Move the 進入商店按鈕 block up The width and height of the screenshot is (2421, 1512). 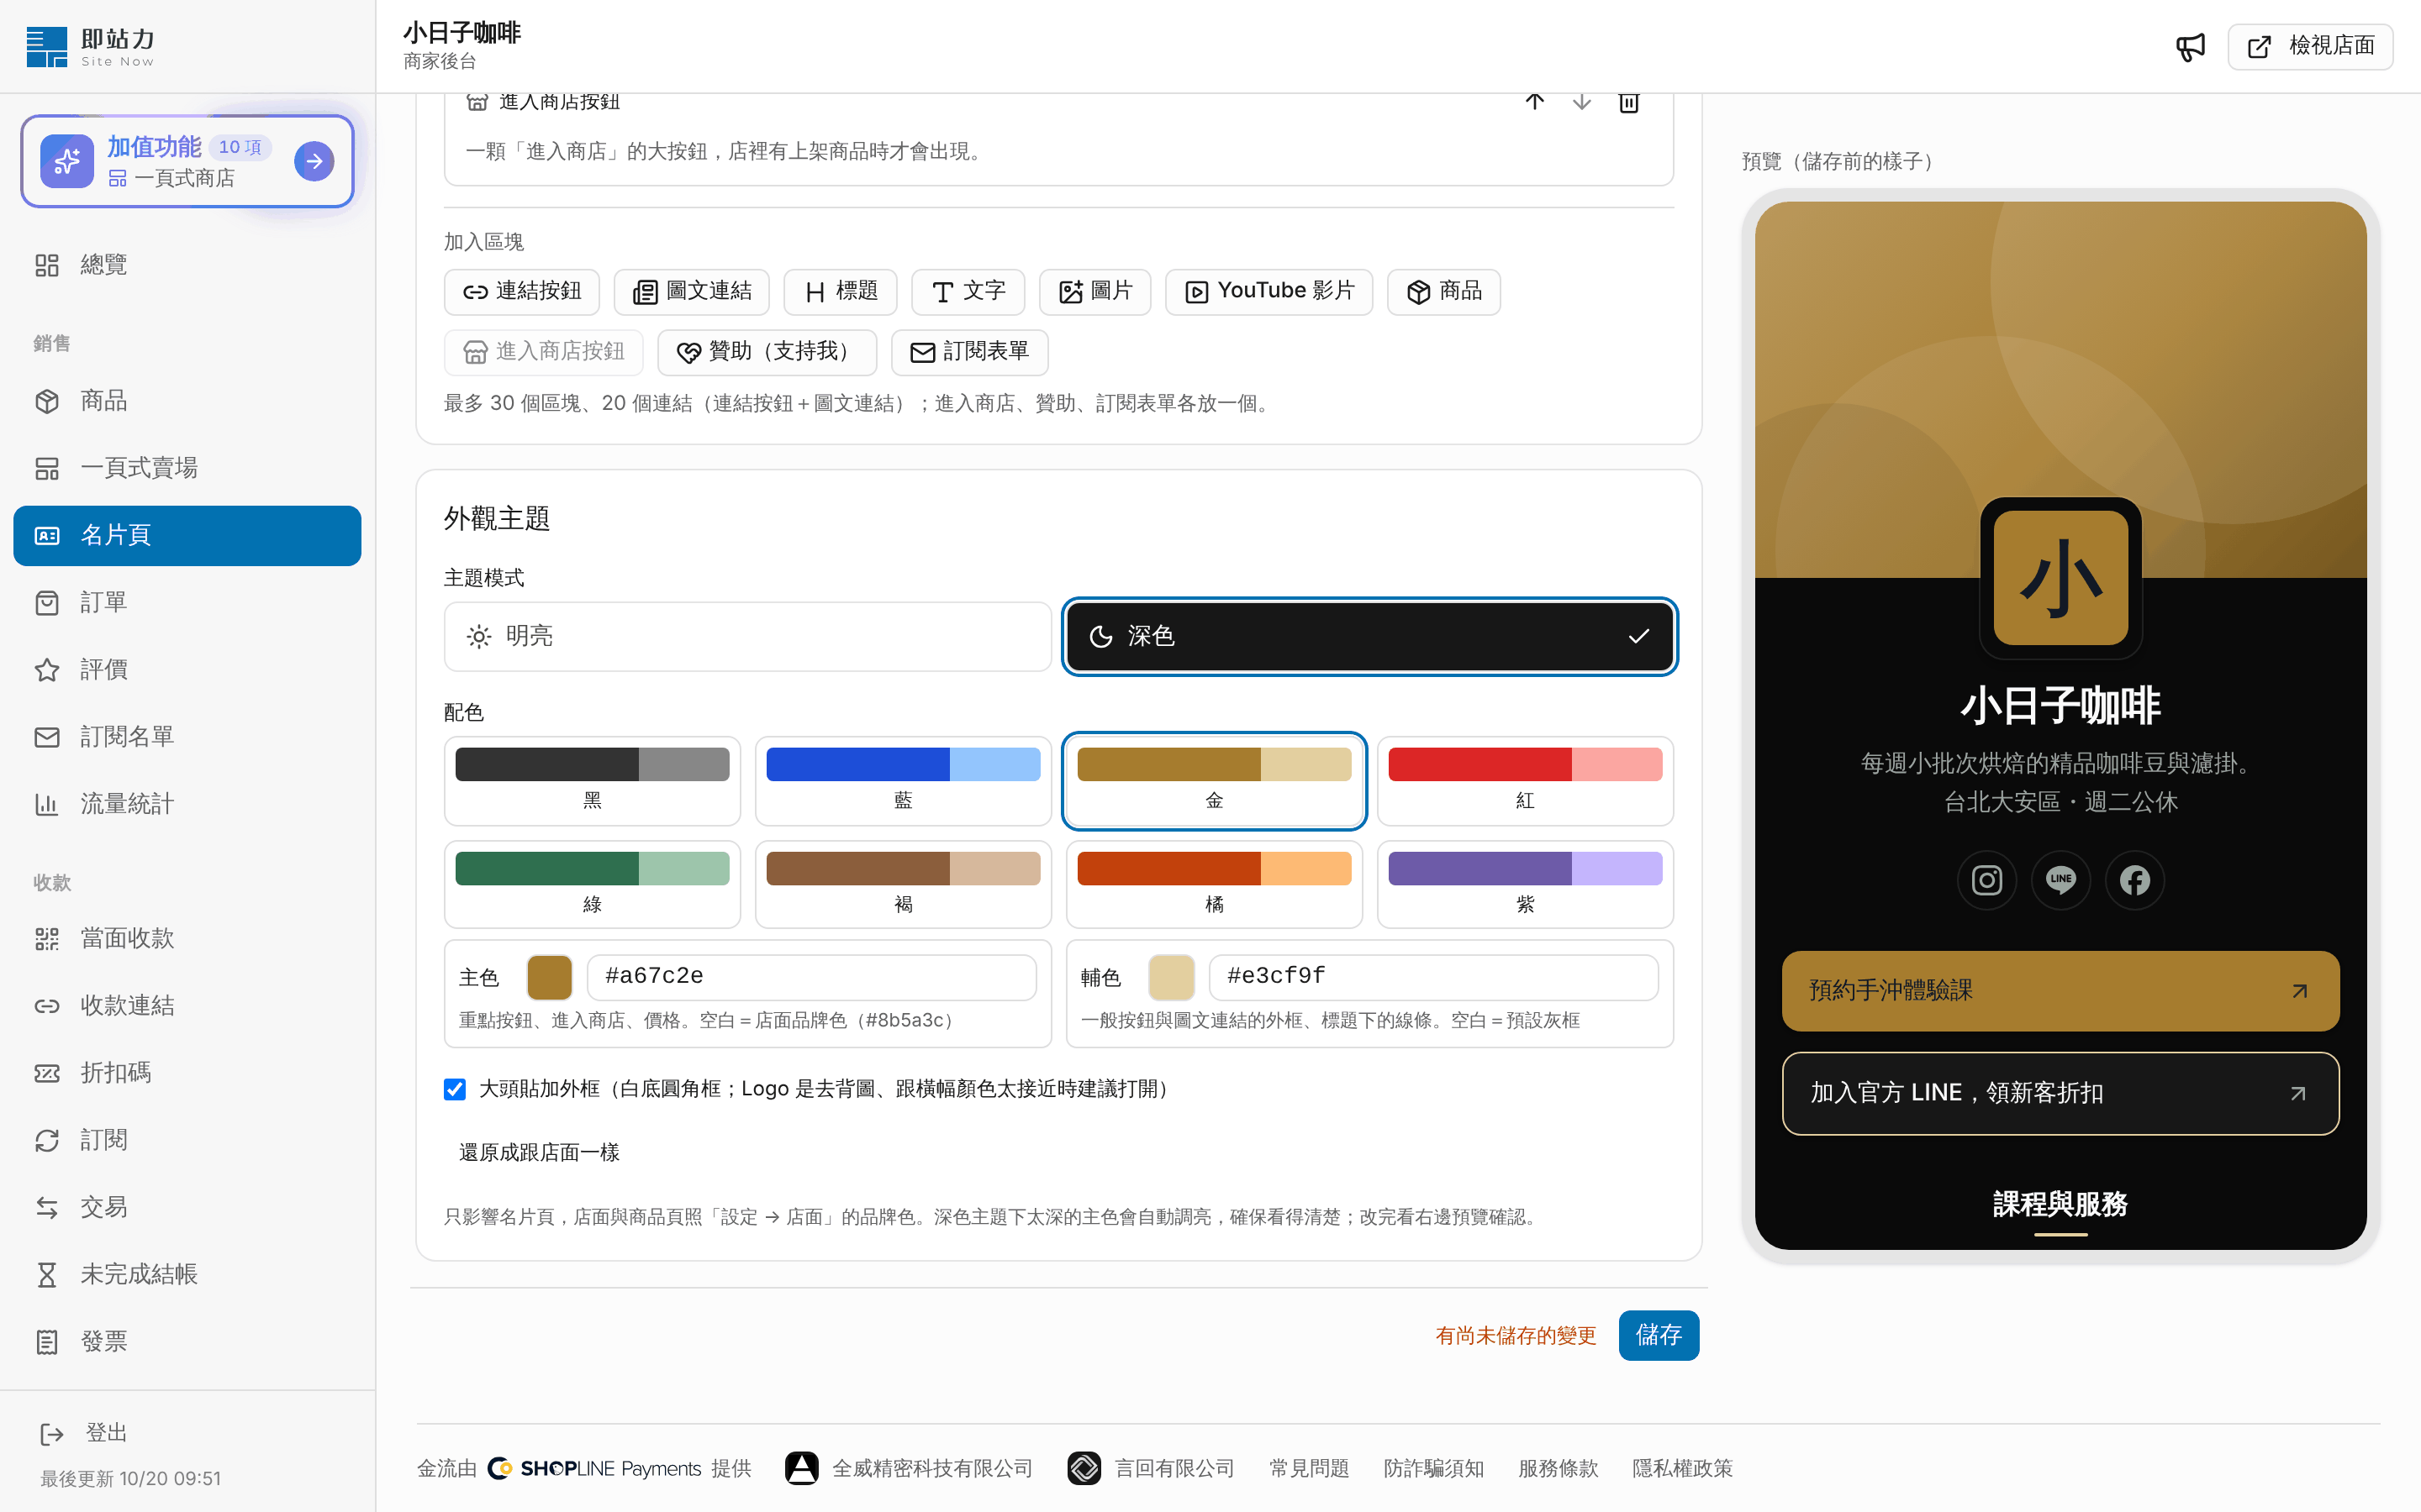click(x=1535, y=101)
